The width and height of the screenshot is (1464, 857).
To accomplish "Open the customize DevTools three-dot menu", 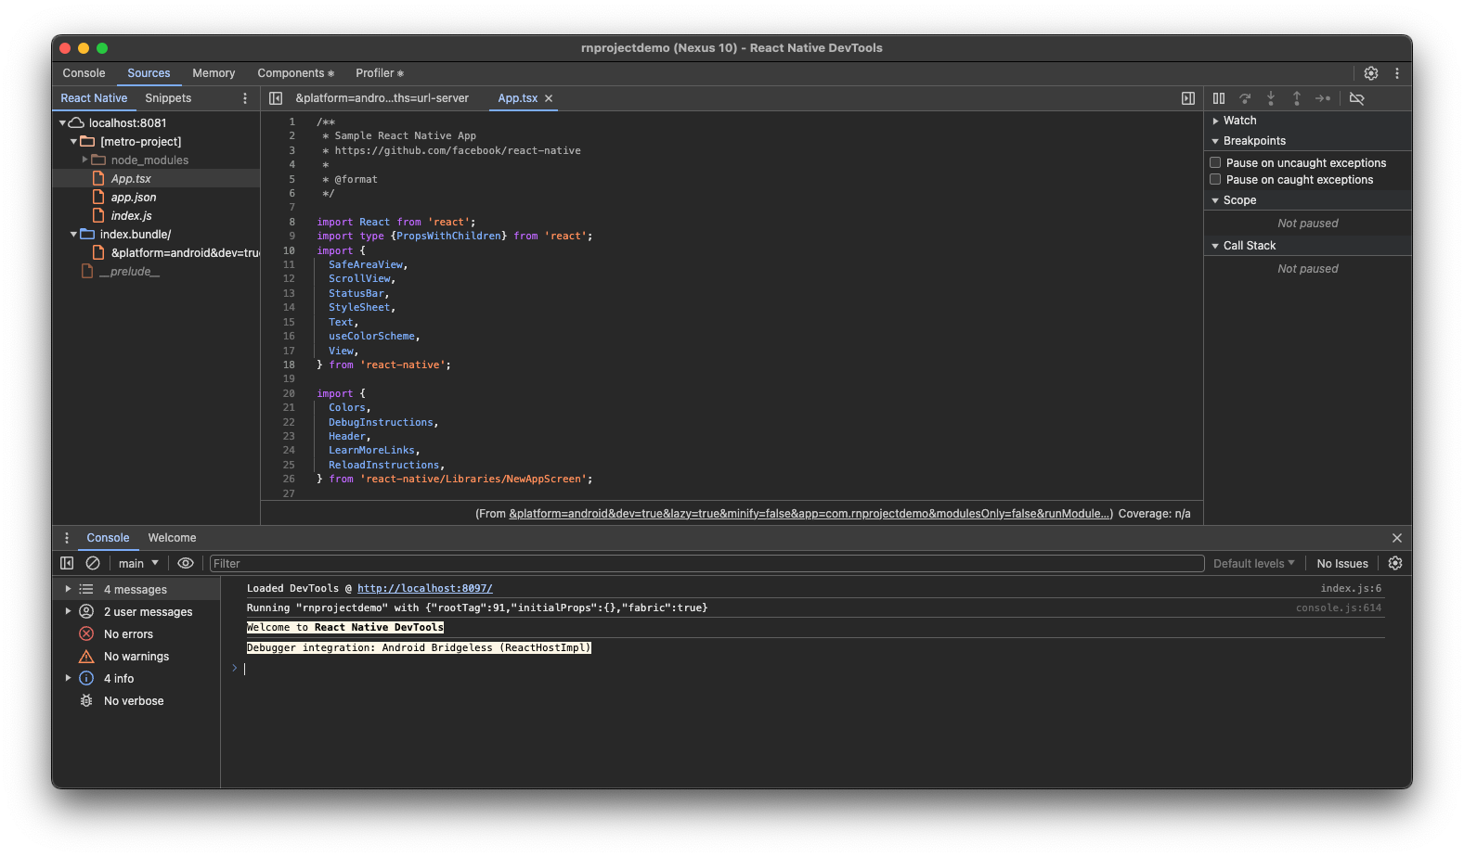I will (1396, 73).
